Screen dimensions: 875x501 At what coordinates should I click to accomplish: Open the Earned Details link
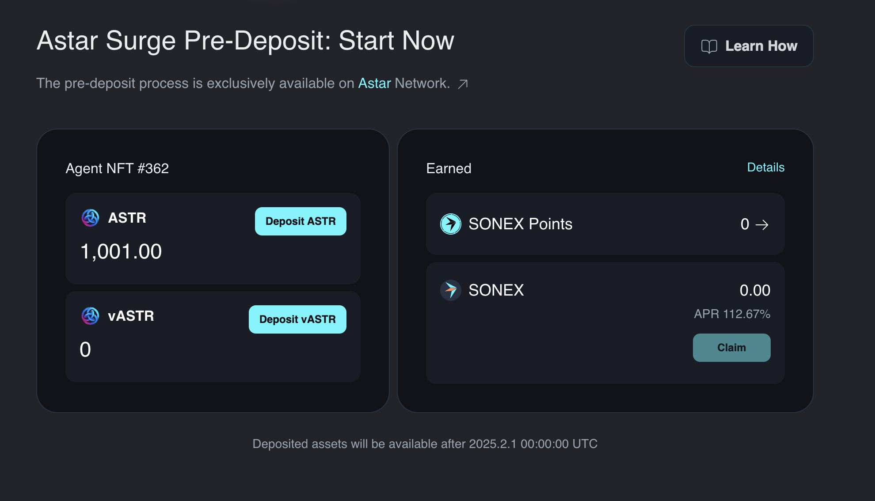[x=765, y=167]
